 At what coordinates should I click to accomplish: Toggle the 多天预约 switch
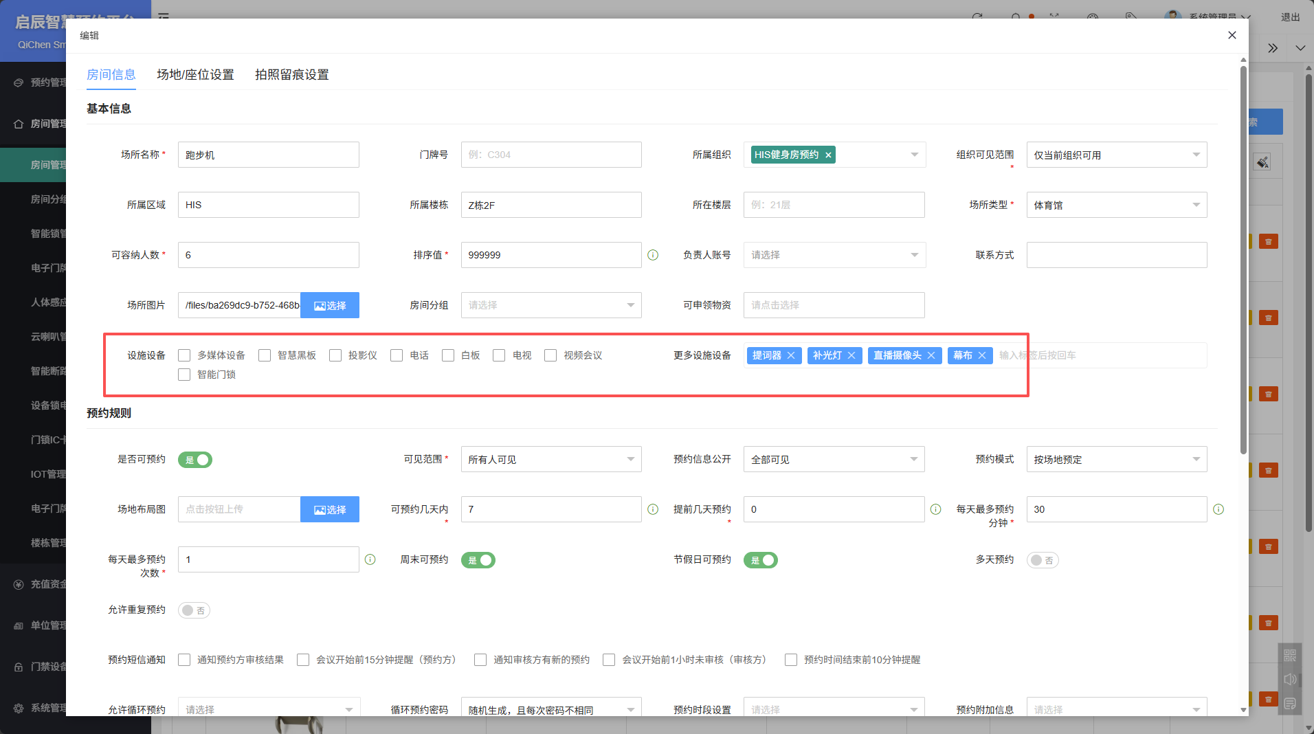(1043, 560)
